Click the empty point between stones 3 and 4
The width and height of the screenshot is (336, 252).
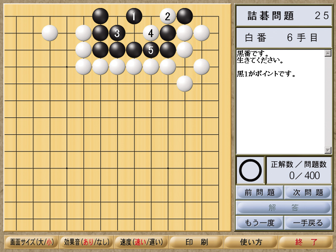(x=134, y=33)
